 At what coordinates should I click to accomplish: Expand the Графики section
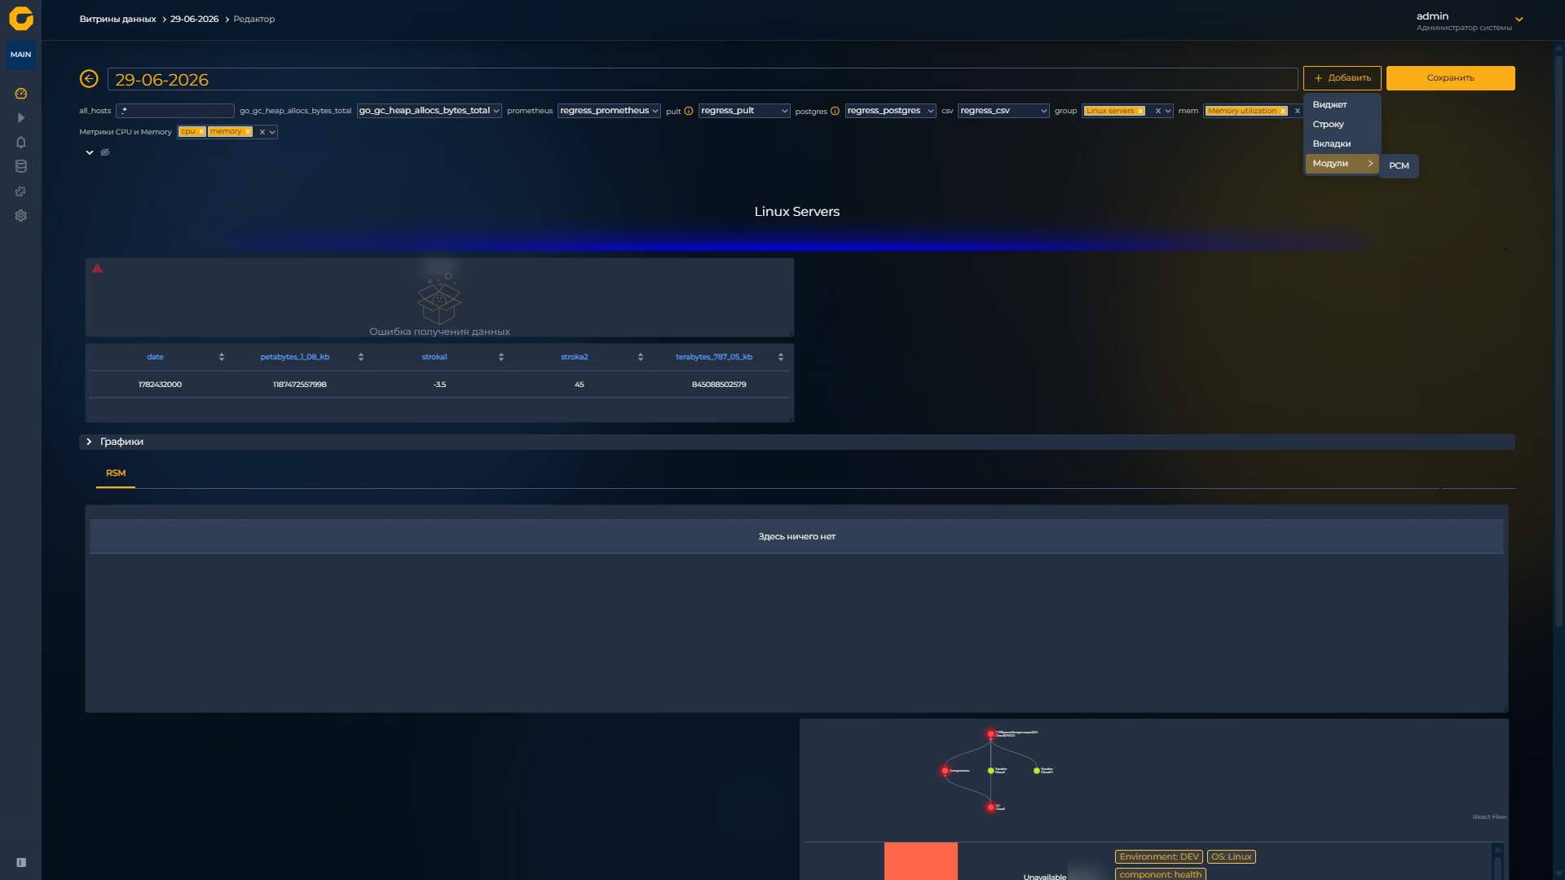(x=89, y=442)
